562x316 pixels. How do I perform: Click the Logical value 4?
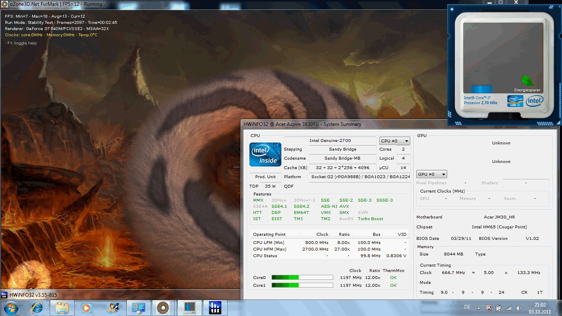point(403,158)
